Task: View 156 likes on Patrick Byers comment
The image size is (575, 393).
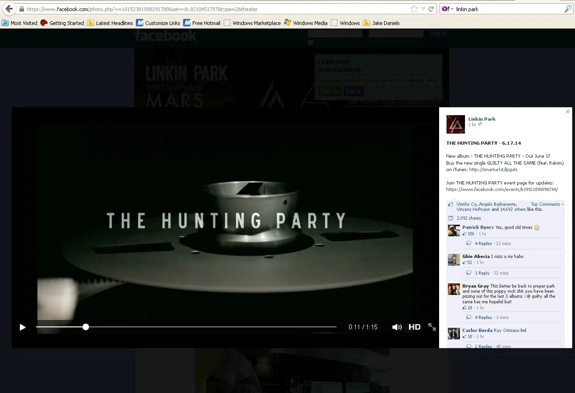Action: [x=469, y=234]
